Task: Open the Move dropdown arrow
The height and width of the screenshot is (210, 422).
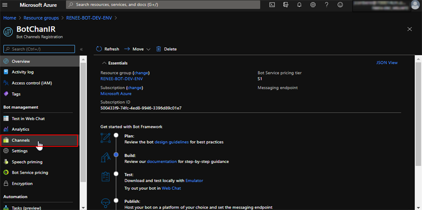Action: point(148,49)
